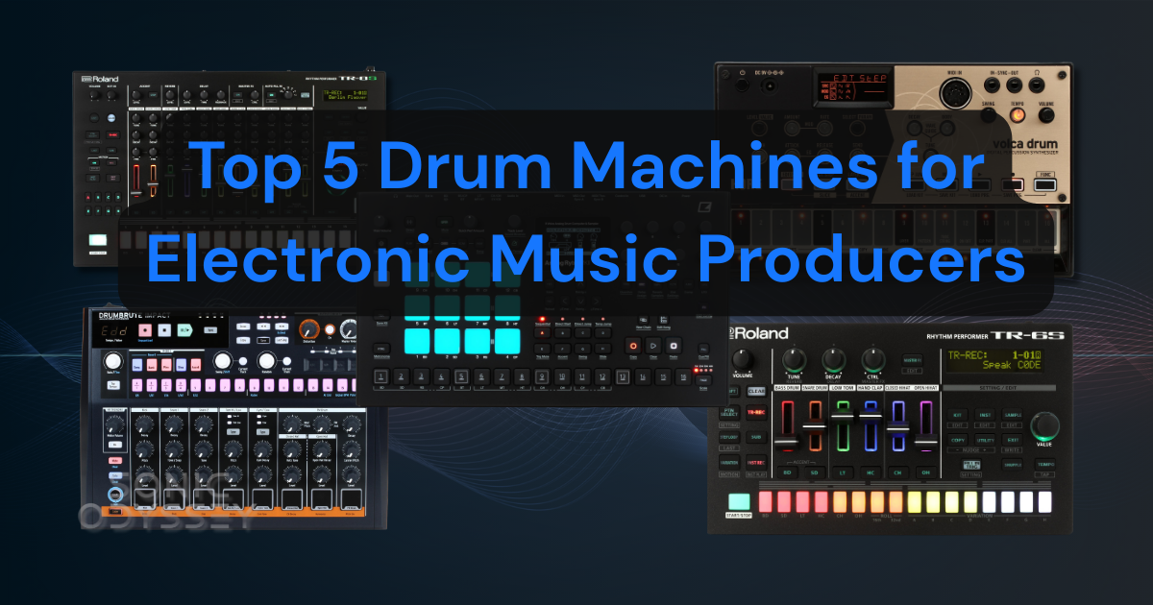Hit the play button on the Drumbrute Impact
The image size is (1153, 605).
[184, 330]
